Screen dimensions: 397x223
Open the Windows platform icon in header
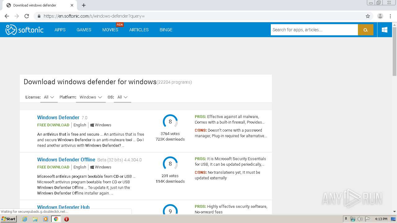[x=385, y=30]
